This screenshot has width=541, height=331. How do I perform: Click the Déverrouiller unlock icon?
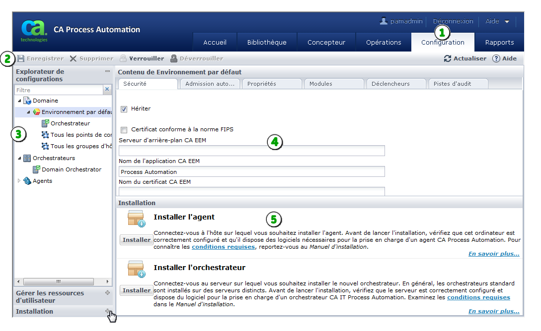[x=173, y=58]
